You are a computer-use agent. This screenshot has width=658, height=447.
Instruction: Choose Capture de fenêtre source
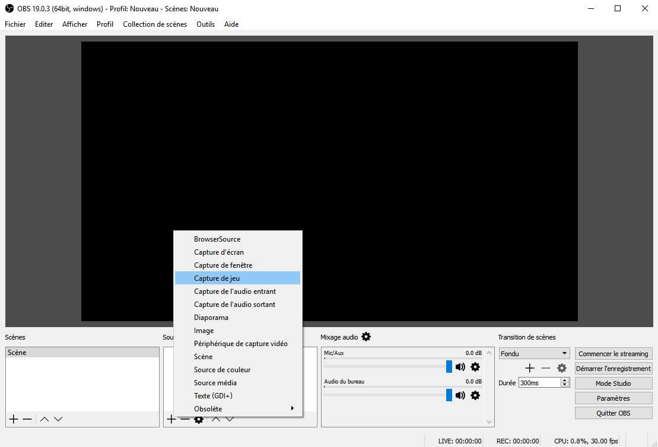(237, 265)
